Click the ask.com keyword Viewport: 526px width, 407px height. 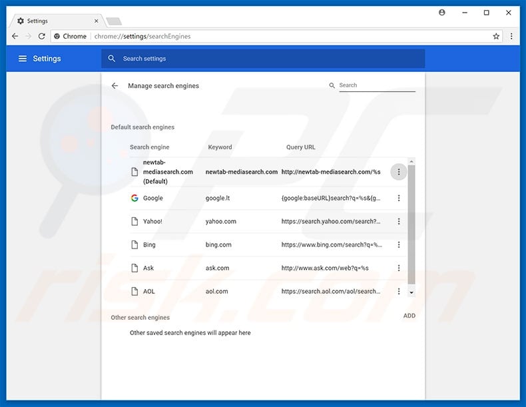tap(217, 268)
